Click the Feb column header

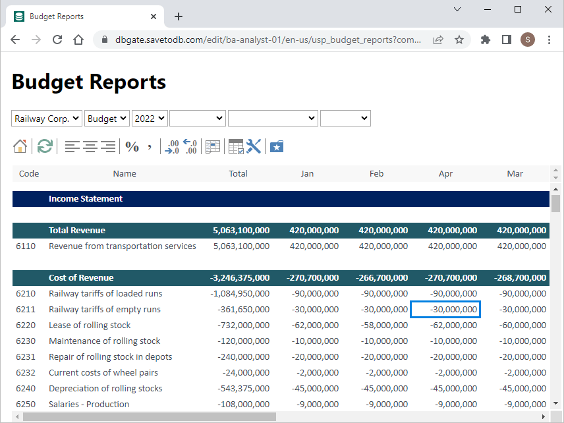(x=377, y=174)
